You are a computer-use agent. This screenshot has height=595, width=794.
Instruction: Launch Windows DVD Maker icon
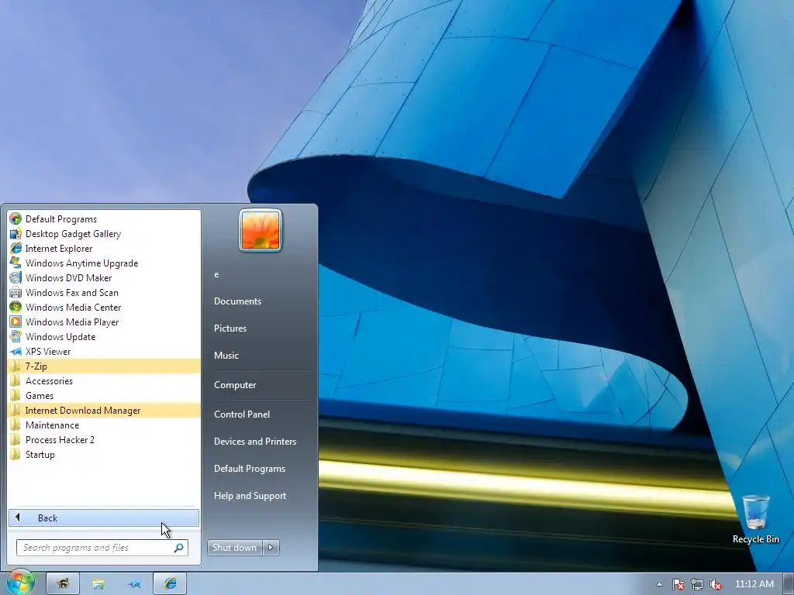click(x=16, y=278)
